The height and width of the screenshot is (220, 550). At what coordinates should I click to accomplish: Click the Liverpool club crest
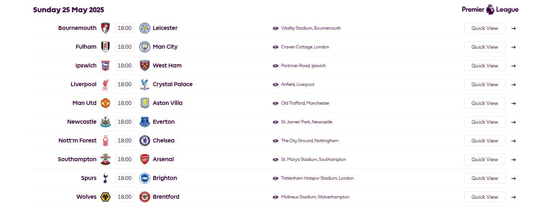point(105,84)
